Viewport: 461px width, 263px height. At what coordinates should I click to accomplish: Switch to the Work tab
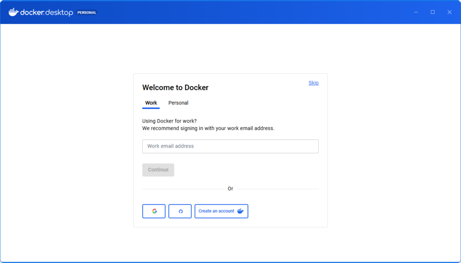(x=151, y=103)
